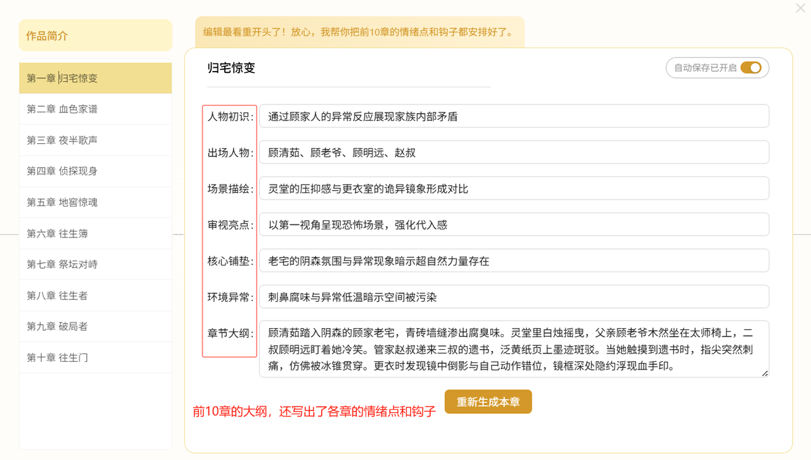
Task: Click the 场景描绘 label
Action: click(x=231, y=189)
